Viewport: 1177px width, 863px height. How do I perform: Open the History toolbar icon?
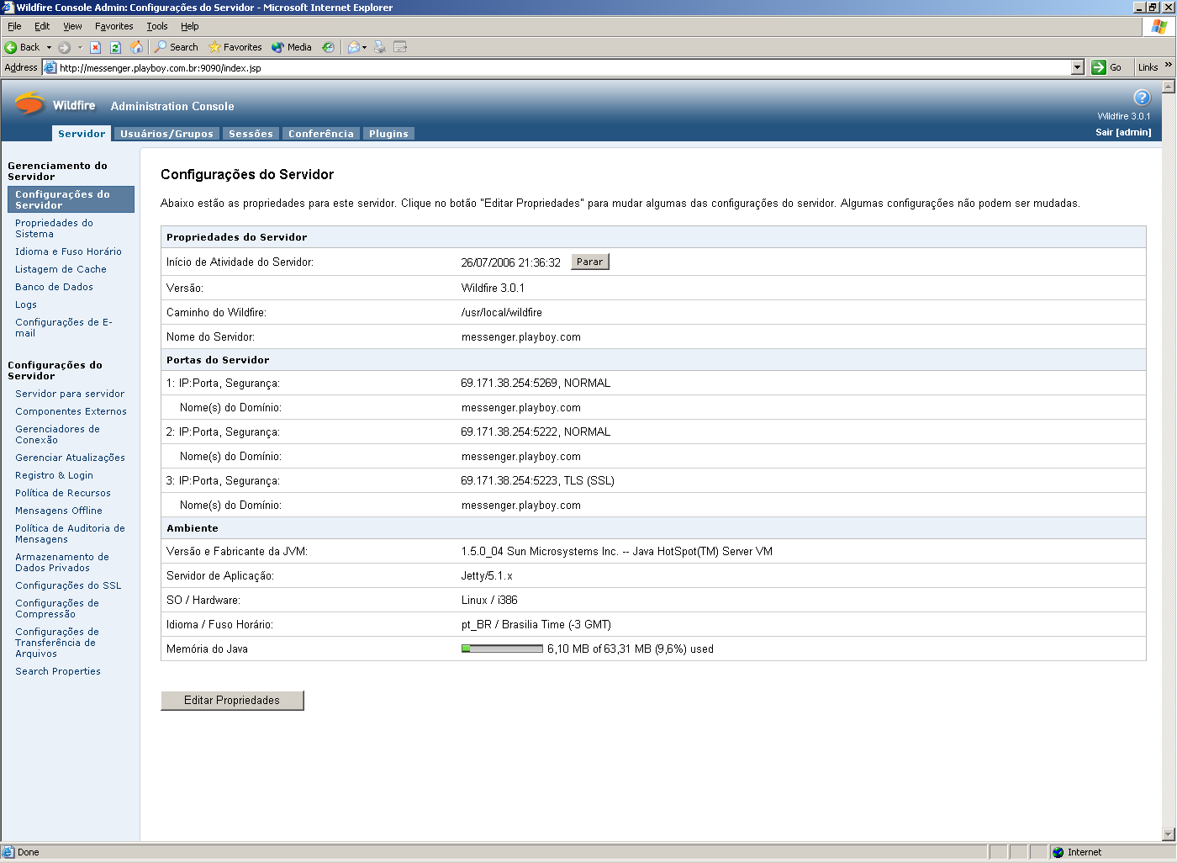[x=329, y=47]
